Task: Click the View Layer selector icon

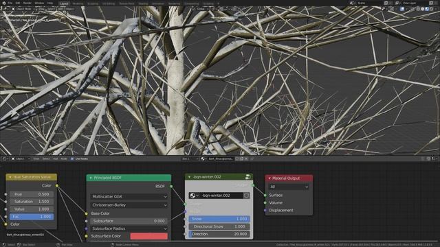Action: (x=397, y=3)
